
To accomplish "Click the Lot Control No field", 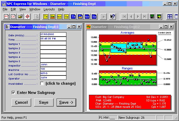I will coord(53,73).
